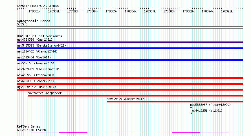Screen dimensions: 251x136
Task: Click the 178385k ruler position
Action: 111,11
